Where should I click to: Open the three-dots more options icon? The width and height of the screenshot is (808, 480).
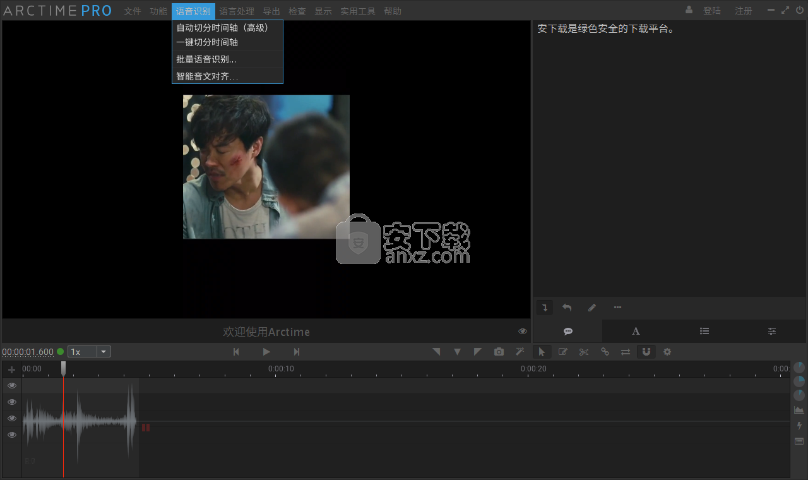pos(617,308)
